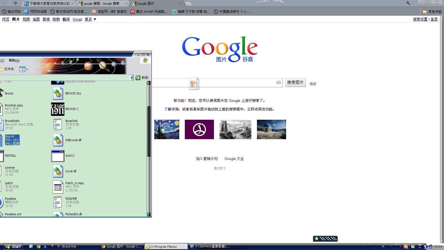
Task: Click the Windows flag logo in Explorer
Action: 145,61
